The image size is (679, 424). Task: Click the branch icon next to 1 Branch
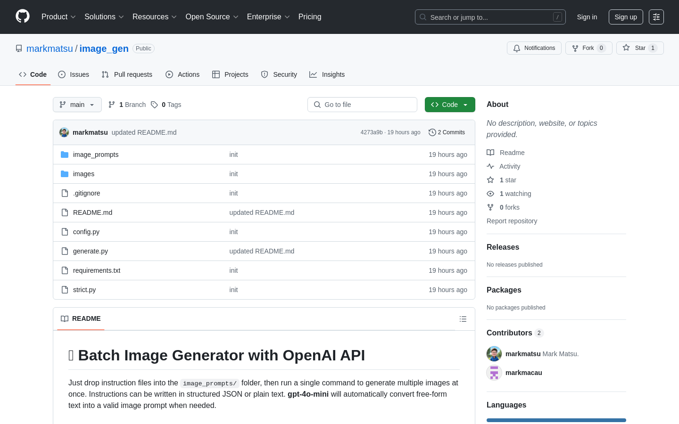pos(112,105)
